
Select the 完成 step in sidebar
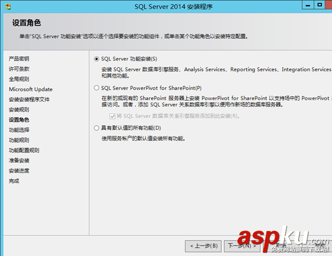point(14,181)
